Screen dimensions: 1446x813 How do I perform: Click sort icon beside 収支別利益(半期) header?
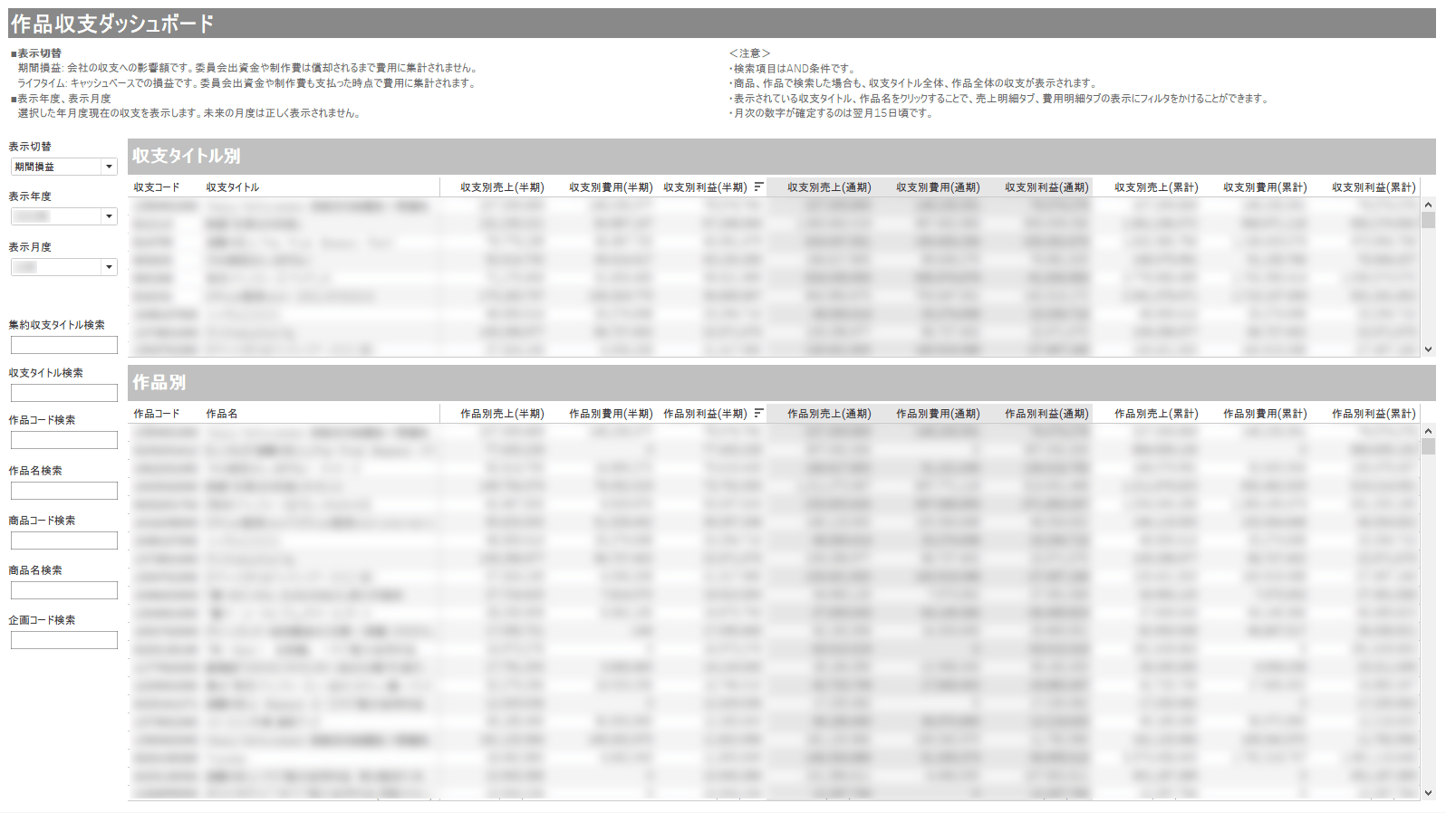pyautogui.click(x=758, y=187)
